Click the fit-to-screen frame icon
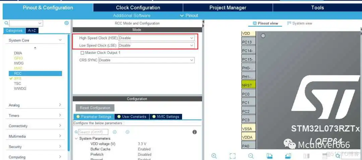This screenshot has width=362, height=160. [x=233, y=156]
